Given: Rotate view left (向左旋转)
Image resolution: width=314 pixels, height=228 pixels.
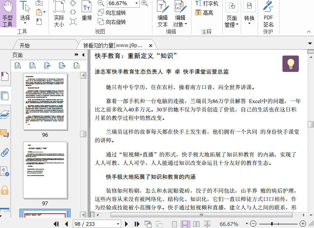Looking at the screenshot, I should 112,13.
